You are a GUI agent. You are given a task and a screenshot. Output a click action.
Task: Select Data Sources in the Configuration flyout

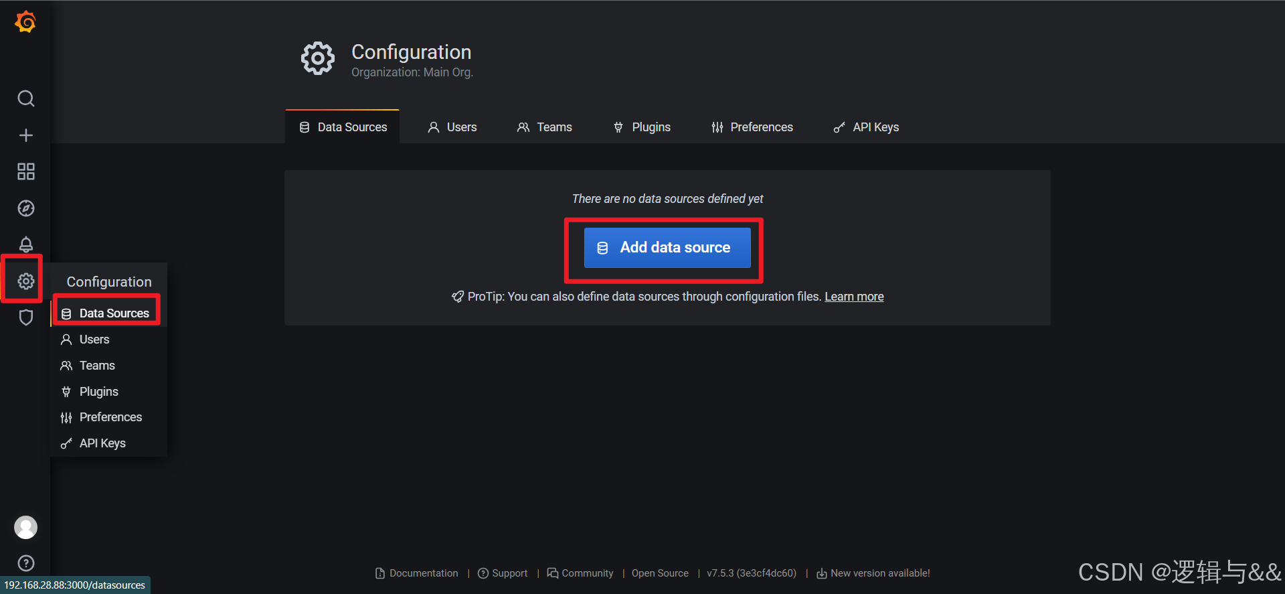(108, 313)
